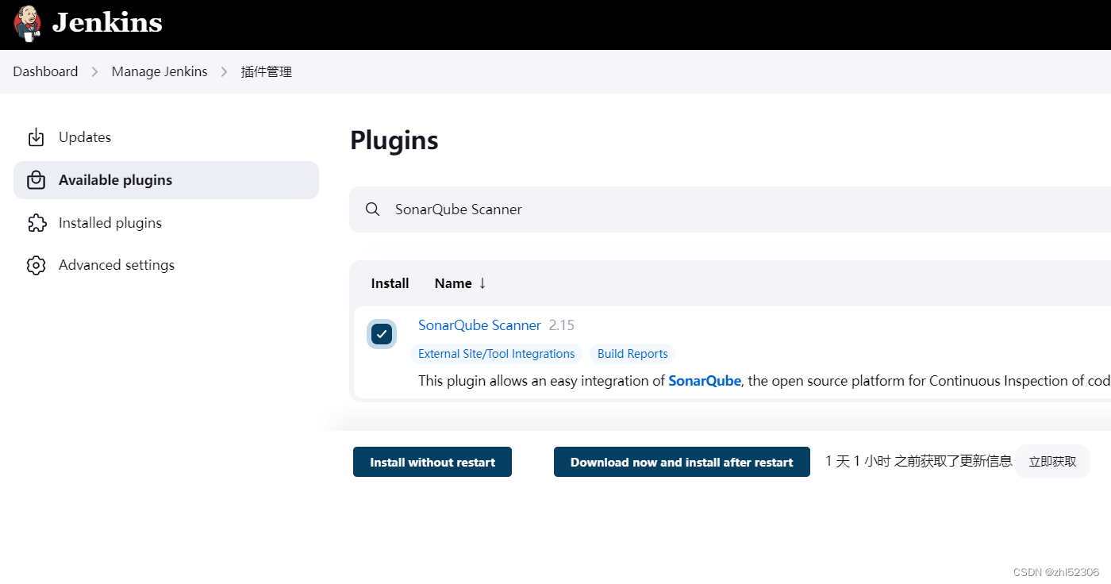The height and width of the screenshot is (584, 1111).
Task: Uncheck the SonarQube Scanner install checkbox
Action: pos(382,334)
